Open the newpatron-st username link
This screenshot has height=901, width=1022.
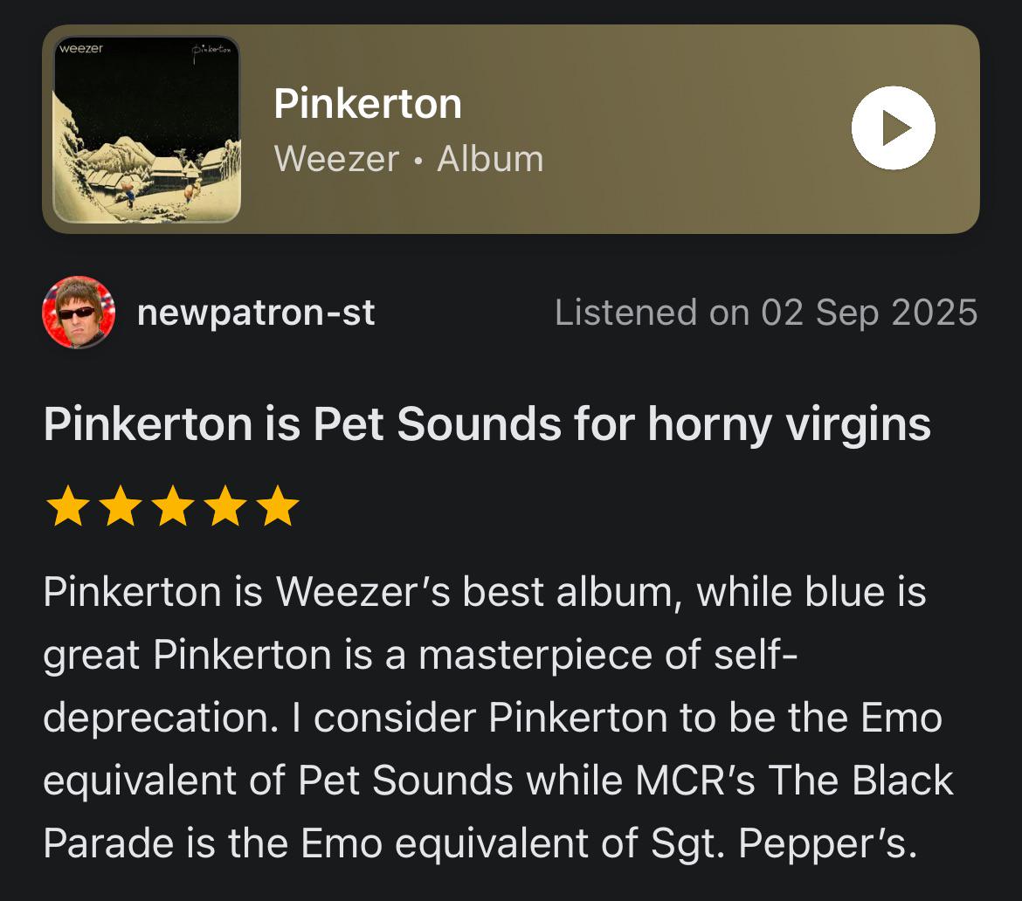255,313
